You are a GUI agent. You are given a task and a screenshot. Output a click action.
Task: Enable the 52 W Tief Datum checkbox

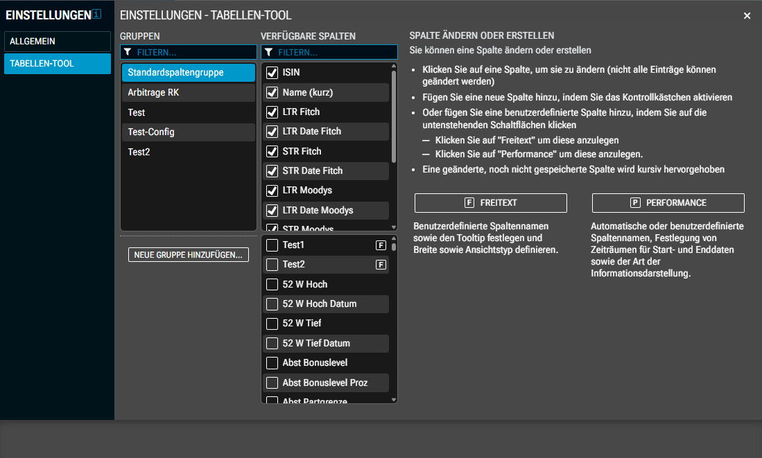point(272,344)
